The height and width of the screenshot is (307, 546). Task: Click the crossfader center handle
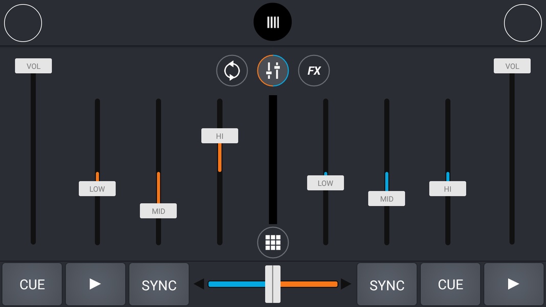pos(273,284)
